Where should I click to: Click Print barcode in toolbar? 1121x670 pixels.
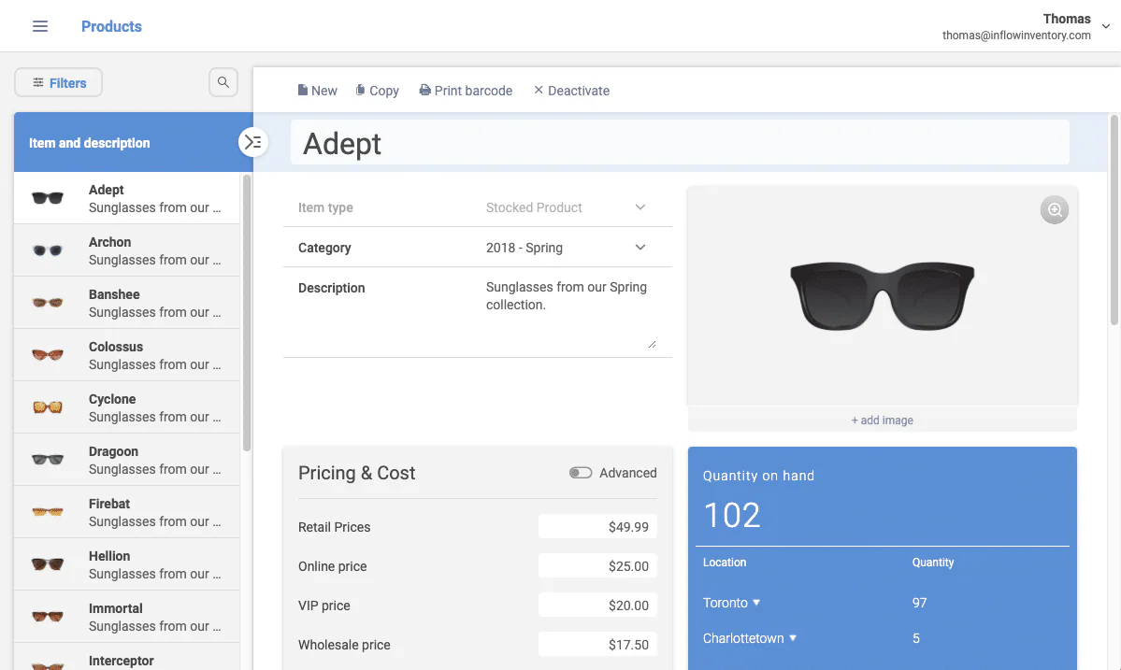(x=466, y=91)
